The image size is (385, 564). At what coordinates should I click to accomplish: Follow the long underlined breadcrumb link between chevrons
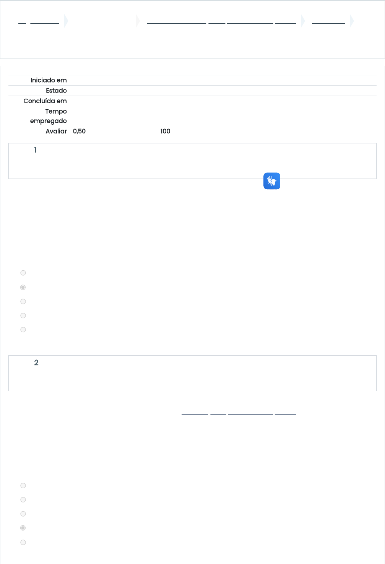tap(221, 21)
